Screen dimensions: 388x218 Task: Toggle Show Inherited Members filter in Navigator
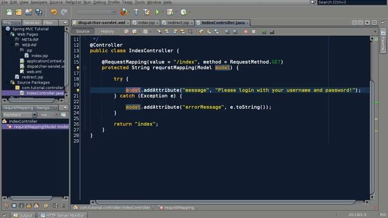pyautogui.click(x=7, y=206)
